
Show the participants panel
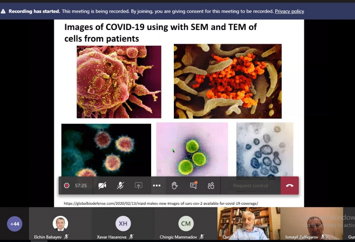[x=211, y=186]
